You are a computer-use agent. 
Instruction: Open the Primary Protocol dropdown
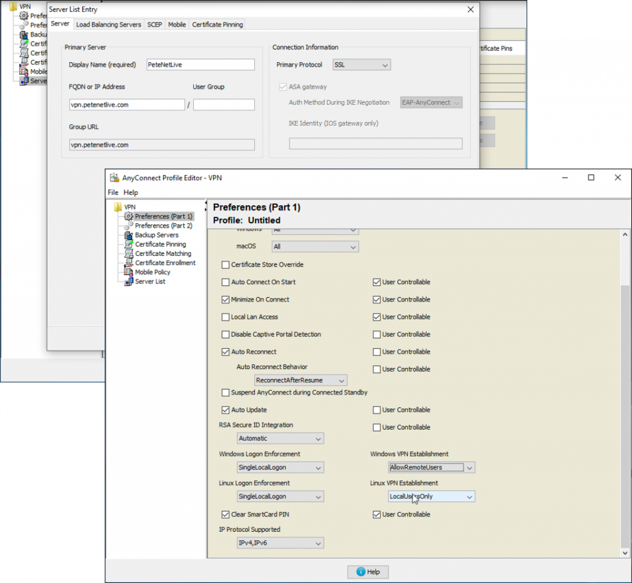point(361,64)
